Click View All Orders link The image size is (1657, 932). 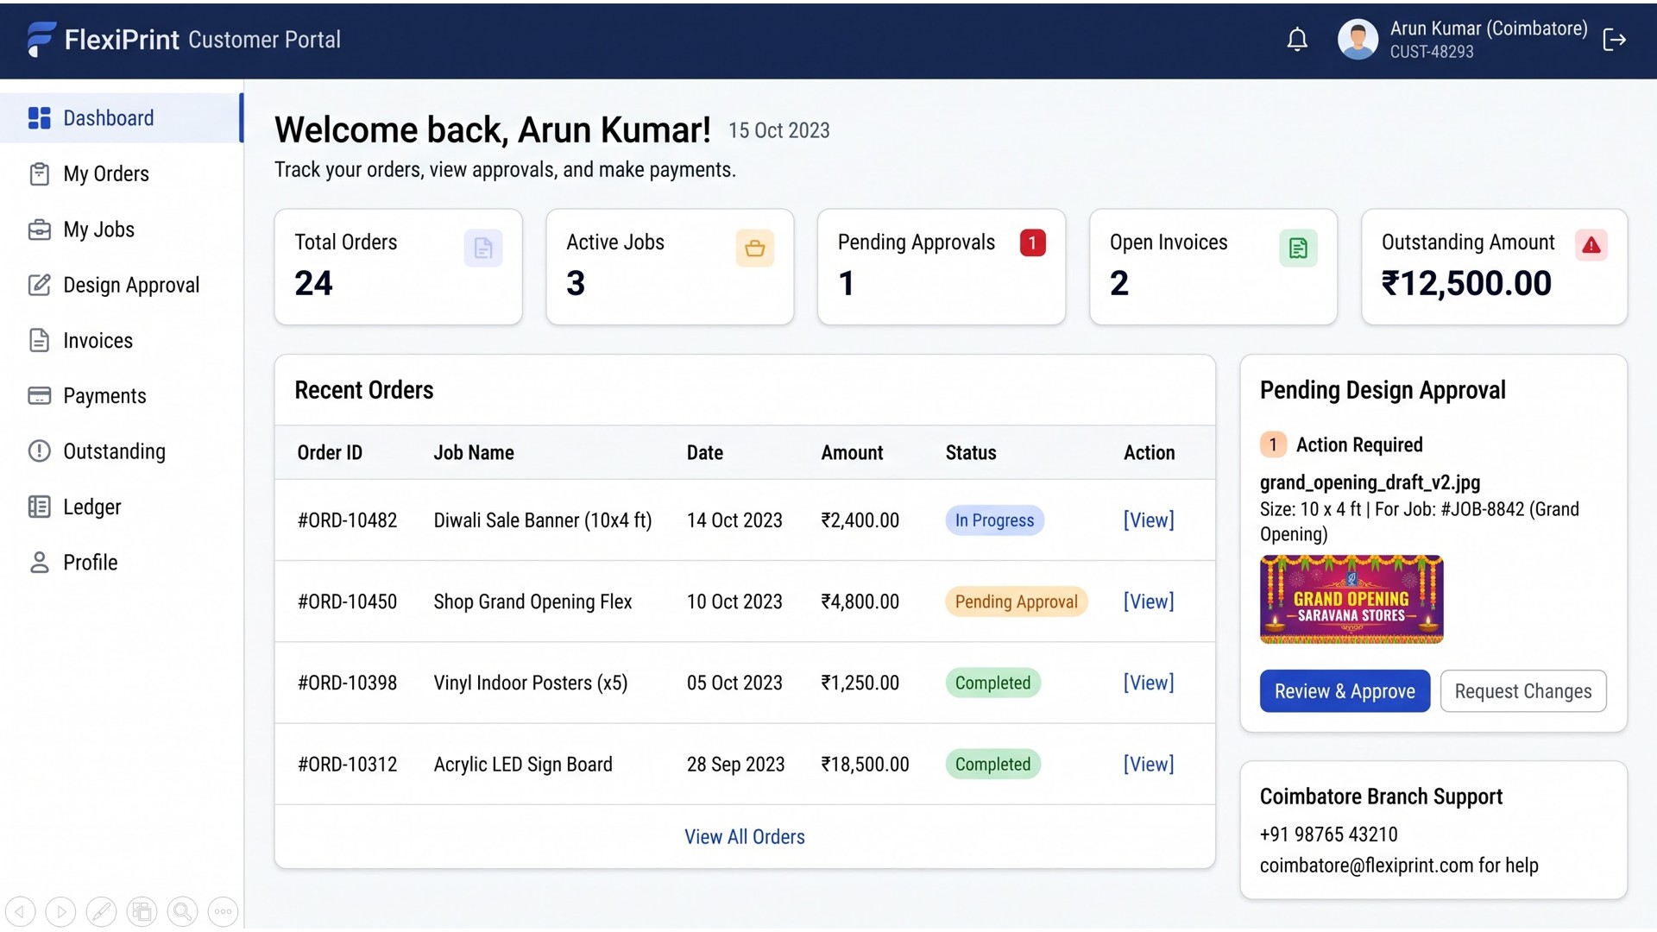[x=745, y=837]
